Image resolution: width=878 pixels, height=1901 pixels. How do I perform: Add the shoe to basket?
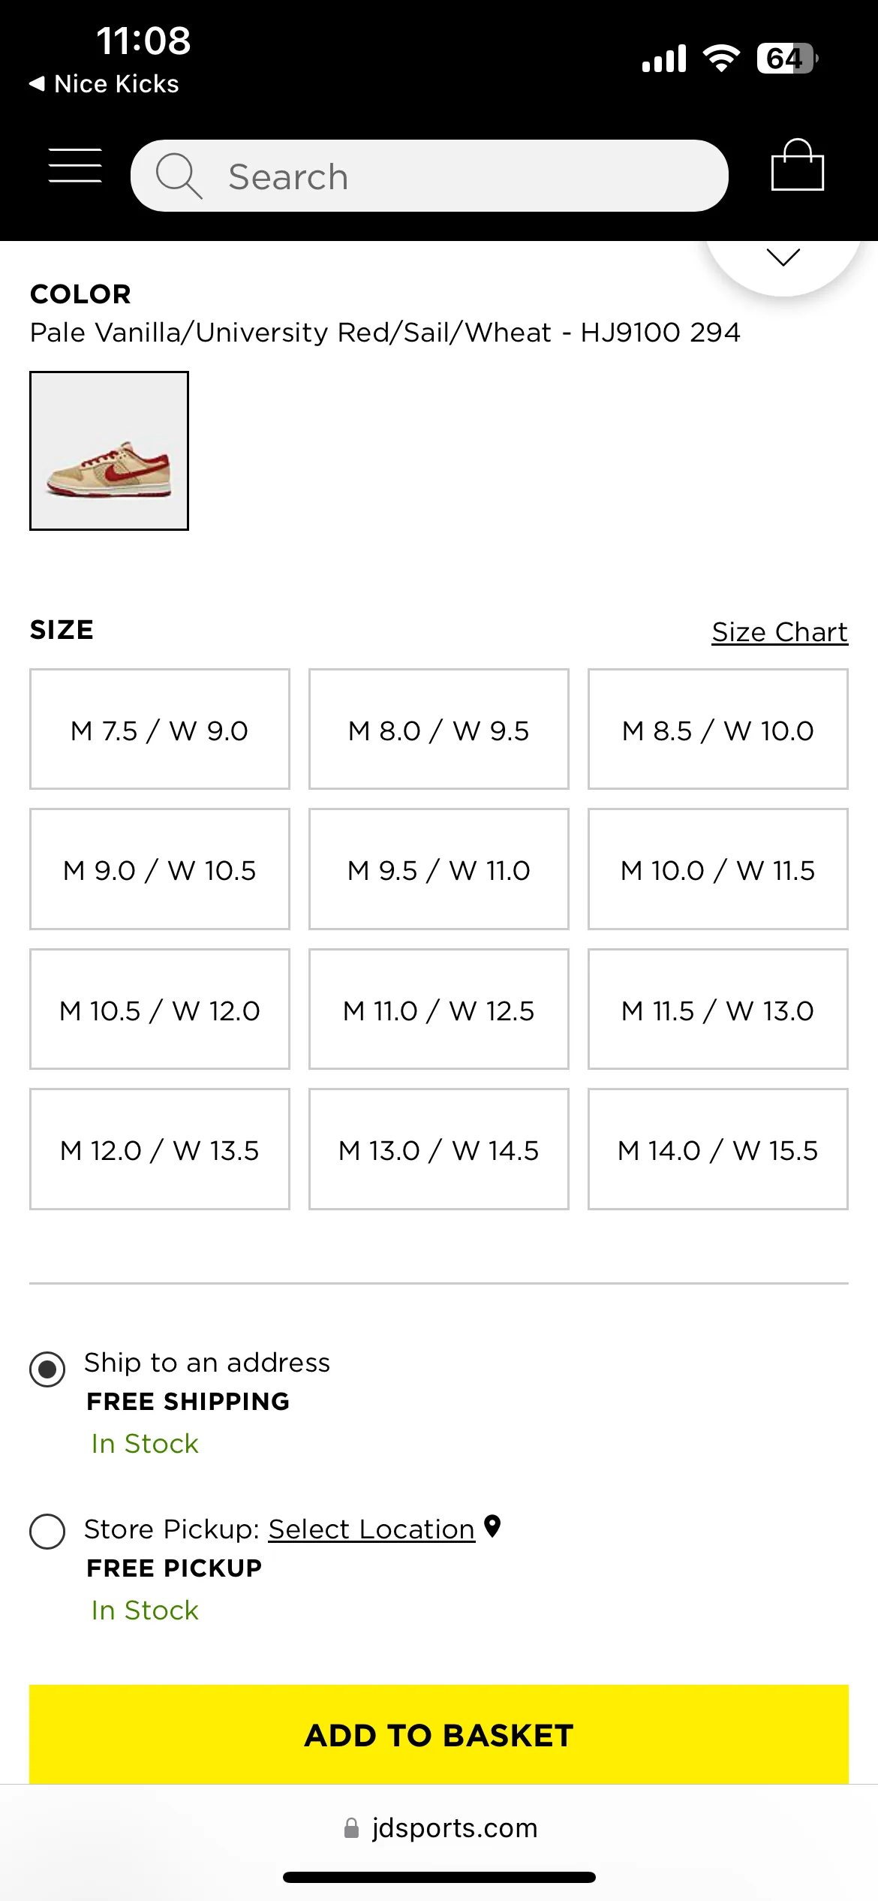coord(439,1735)
